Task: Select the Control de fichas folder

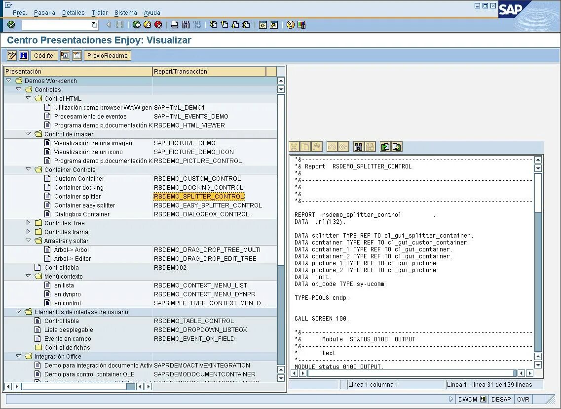Action: pos(62,347)
